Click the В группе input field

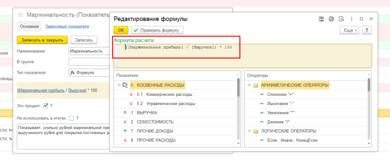click(89, 62)
